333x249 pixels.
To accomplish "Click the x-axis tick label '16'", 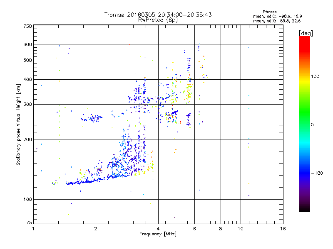I will (x=283, y=229).
